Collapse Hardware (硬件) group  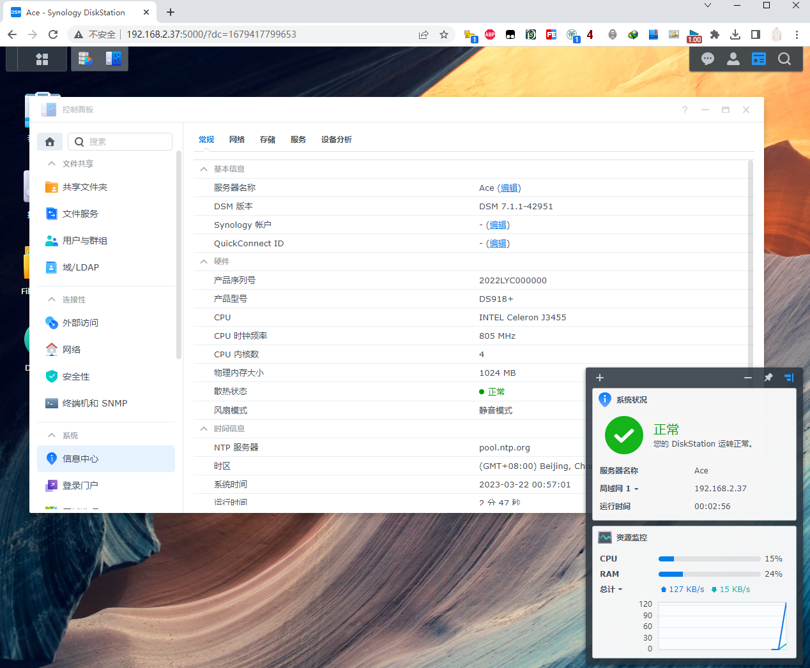pyautogui.click(x=204, y=262)
